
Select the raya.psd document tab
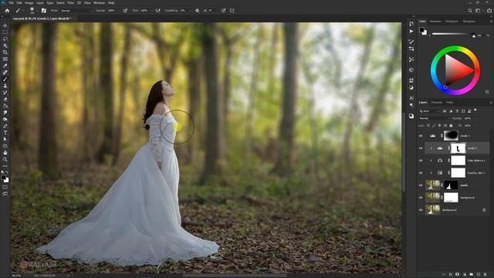click(42, 19)
